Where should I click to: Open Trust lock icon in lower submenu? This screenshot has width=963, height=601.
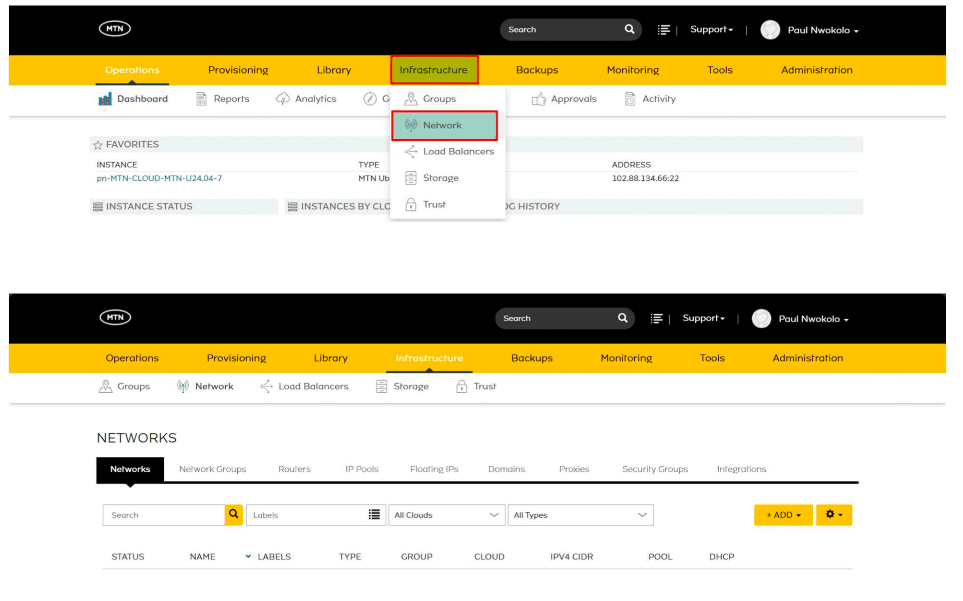461,386
